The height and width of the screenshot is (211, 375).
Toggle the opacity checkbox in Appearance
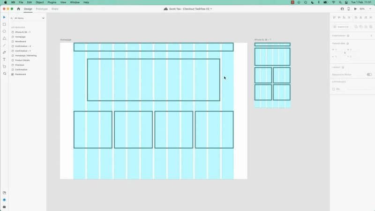[x=333, y=89]
